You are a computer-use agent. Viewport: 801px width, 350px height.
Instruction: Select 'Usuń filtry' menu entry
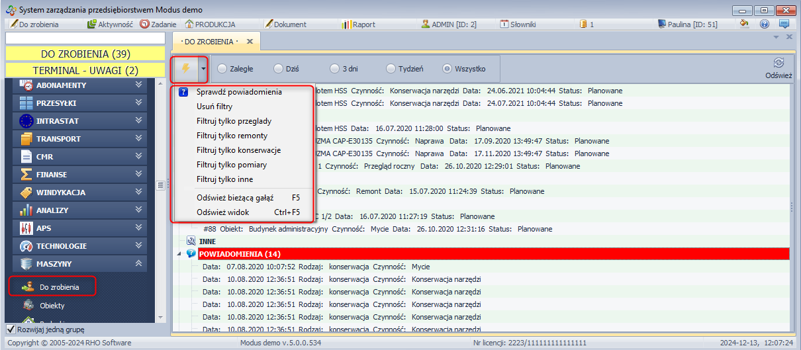pyautogui.click(x=214, y=107)
